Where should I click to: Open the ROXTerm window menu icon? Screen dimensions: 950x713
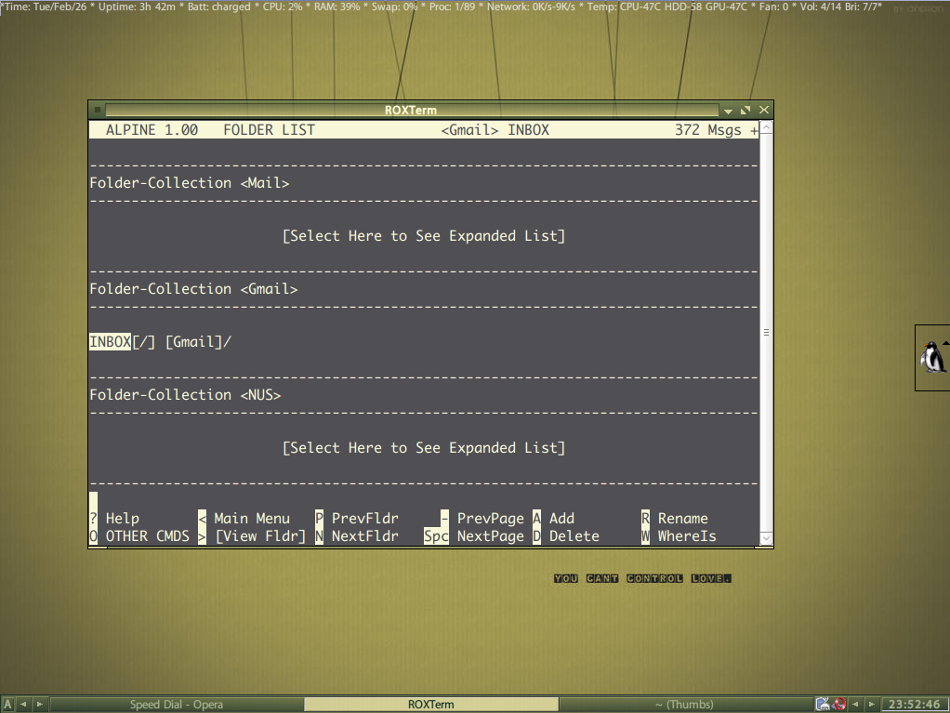point(97,110)
